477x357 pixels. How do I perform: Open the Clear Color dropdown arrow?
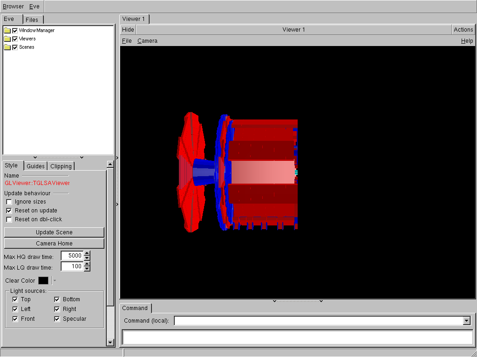pyautogui.click(x=55, y=280)
